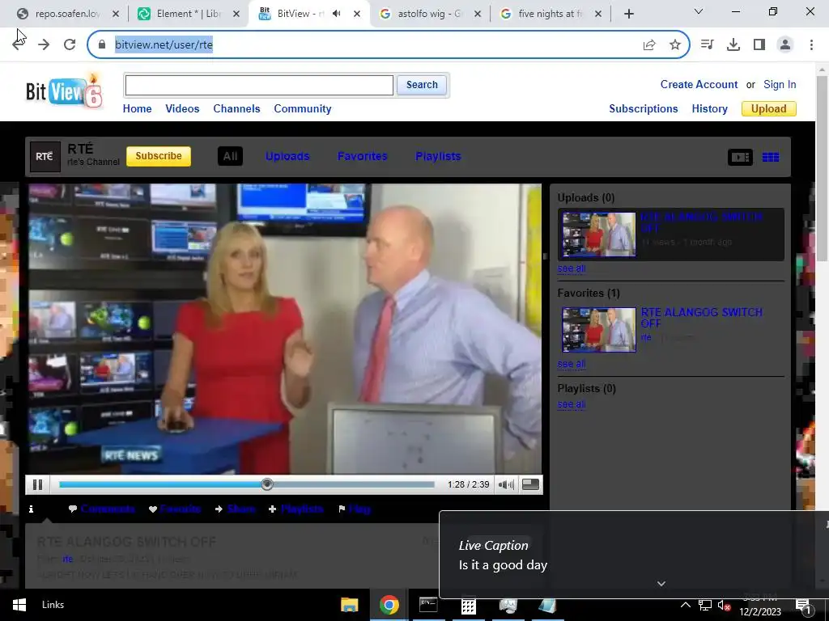Open the Favorites channel tab
The width and height of the screenshot is (829, 621).
tap(362, 156)
